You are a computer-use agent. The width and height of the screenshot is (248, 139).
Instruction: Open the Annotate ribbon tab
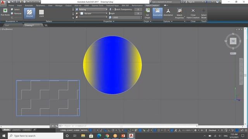pos(29,5)
